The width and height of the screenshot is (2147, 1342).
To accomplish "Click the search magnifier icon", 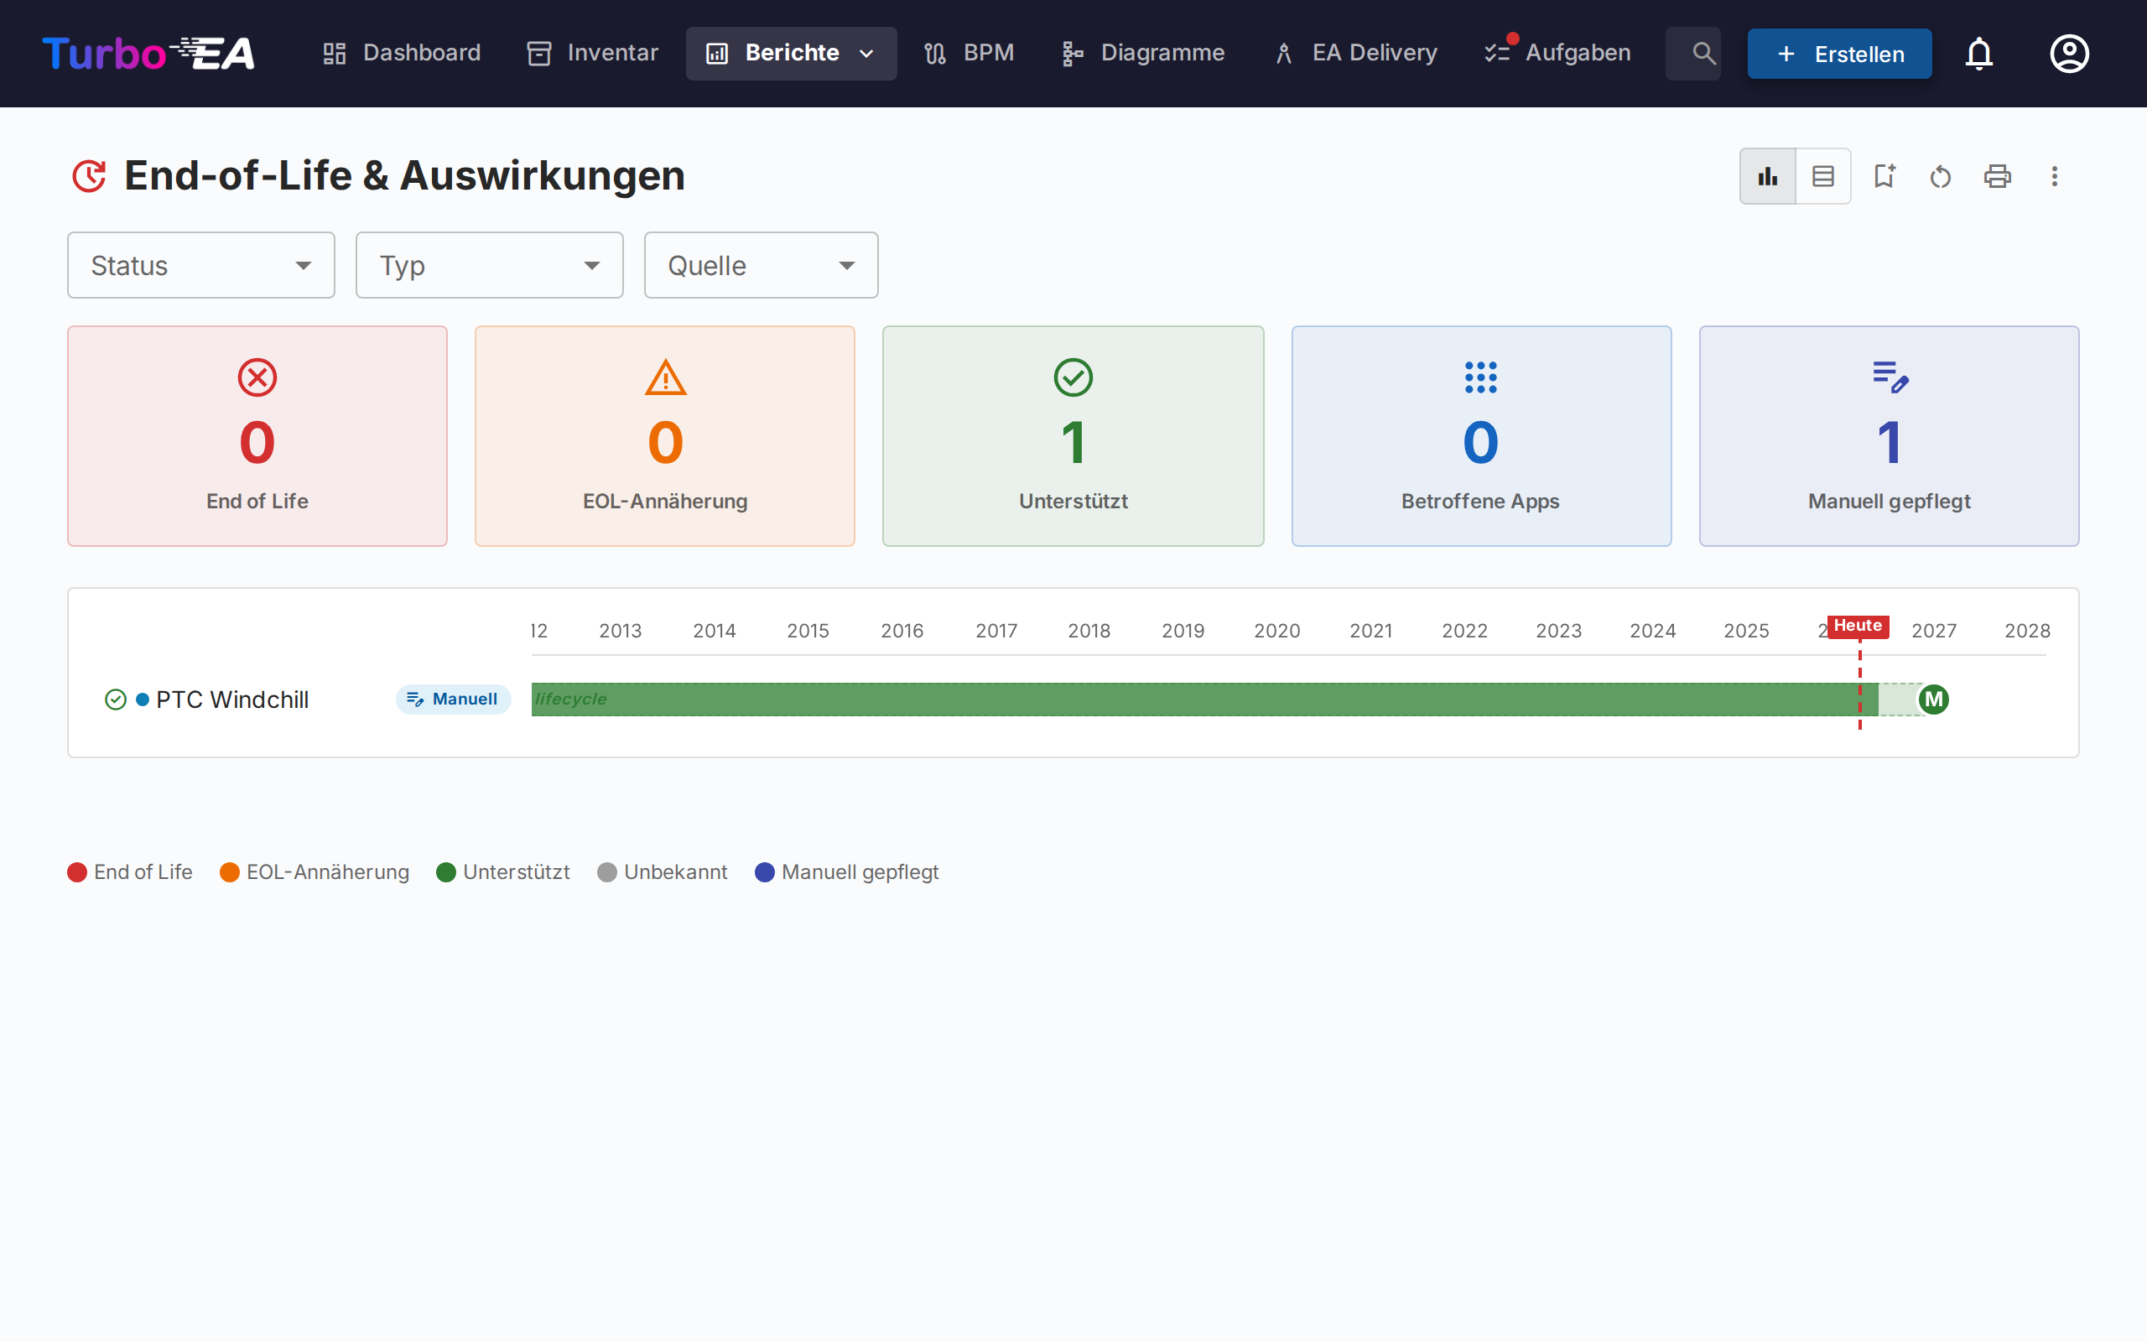I will point(1703,53).
